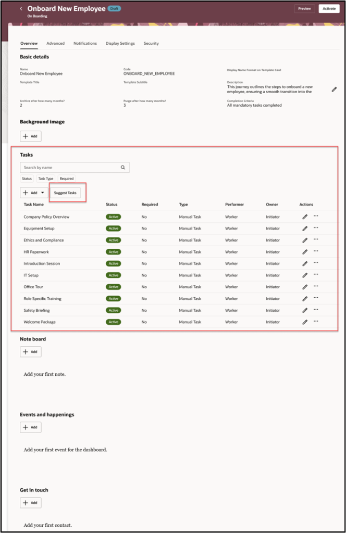Click the Required column header

click(x=150, y=205)
